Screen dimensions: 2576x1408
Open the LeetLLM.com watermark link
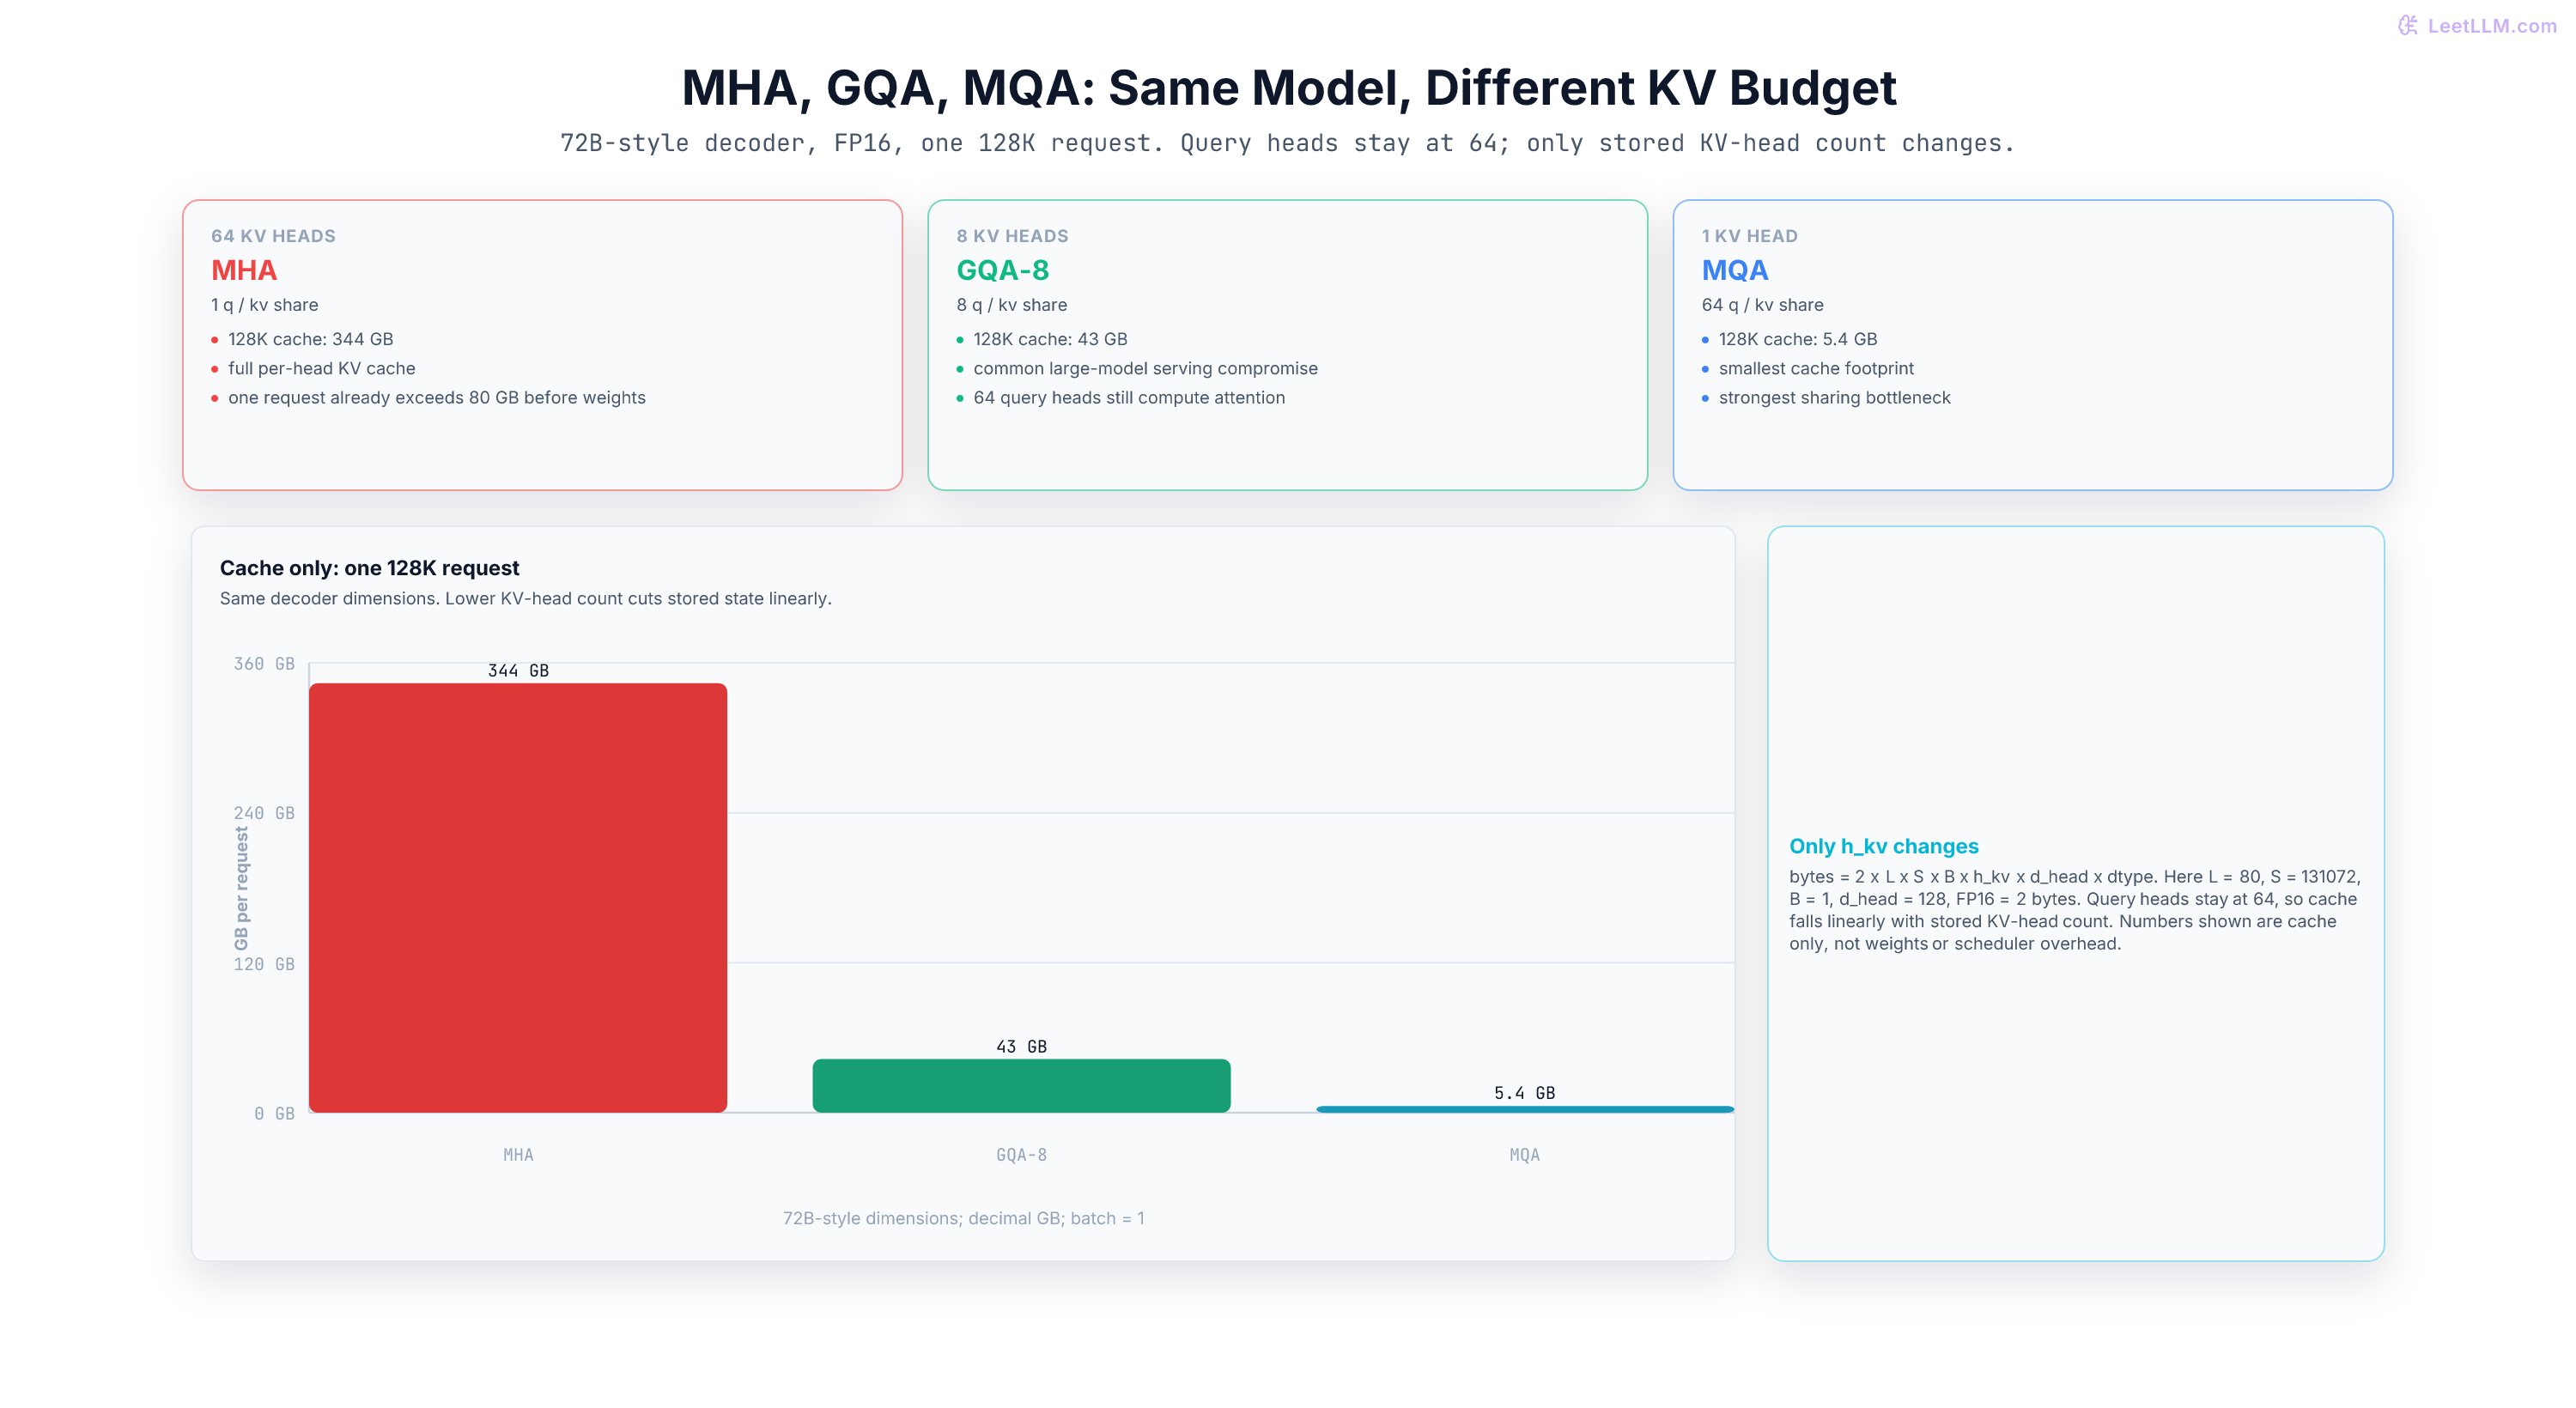coord(2477,26)
